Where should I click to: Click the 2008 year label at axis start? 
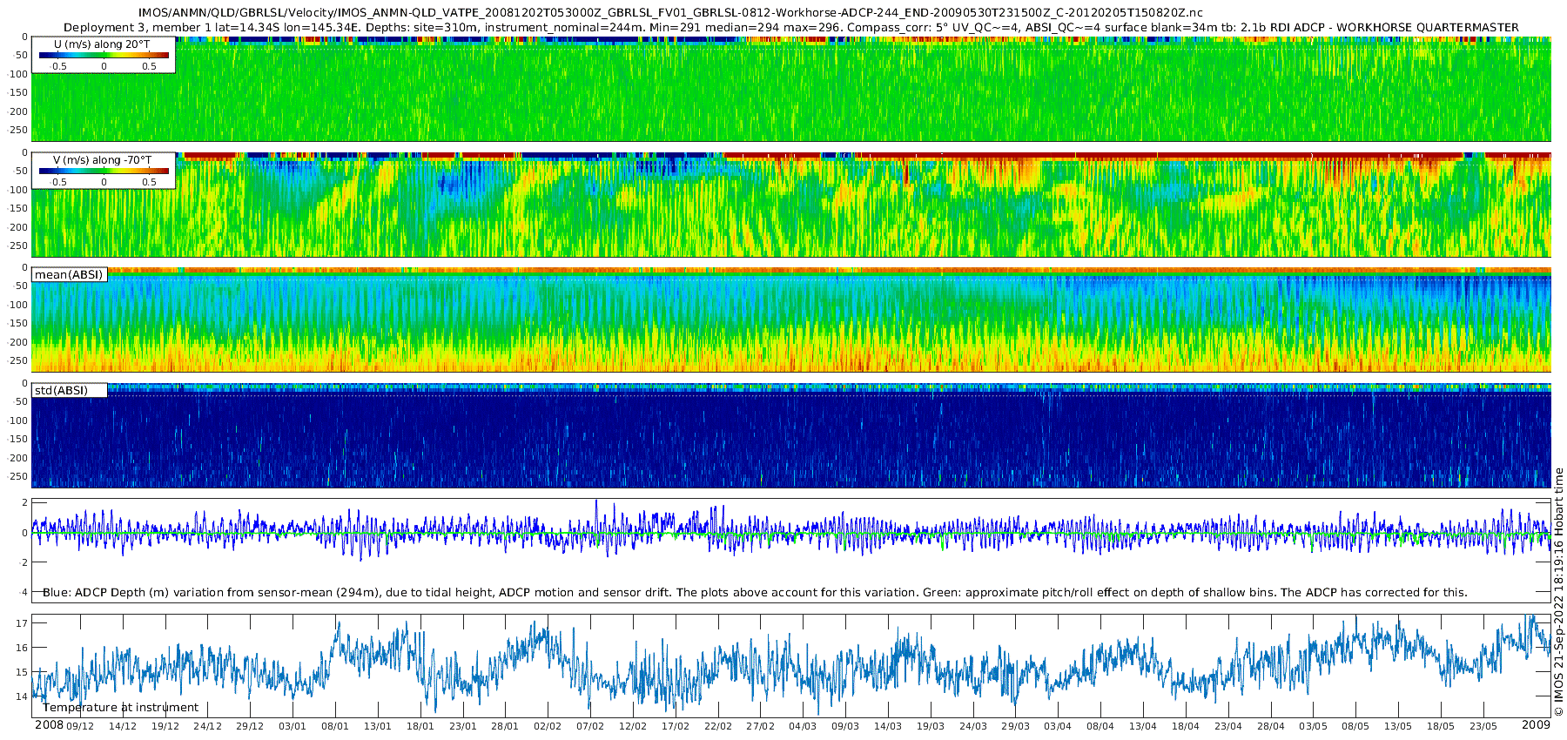pos(49,725)
